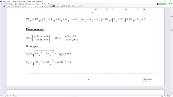Click the Open file icon
This screenshot has height=97, width=173.
pyautogui.click(x=4, y=6)
